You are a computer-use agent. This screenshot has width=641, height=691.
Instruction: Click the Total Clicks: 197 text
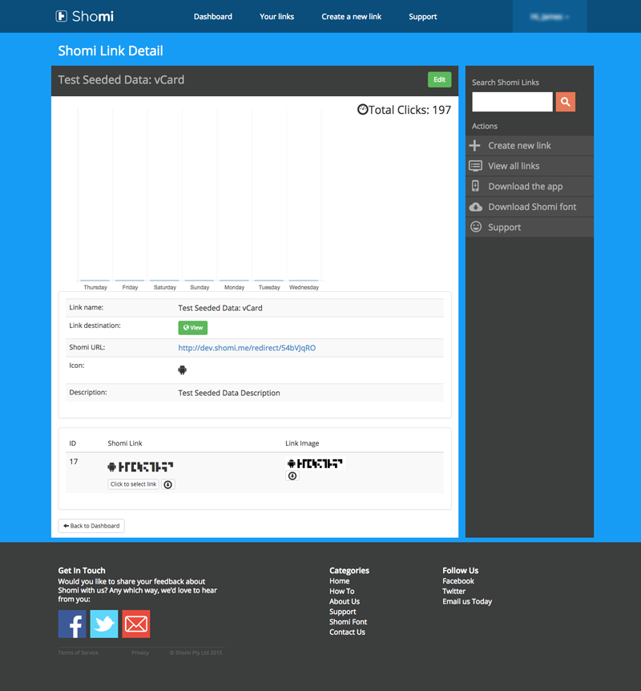coord(409,110)
